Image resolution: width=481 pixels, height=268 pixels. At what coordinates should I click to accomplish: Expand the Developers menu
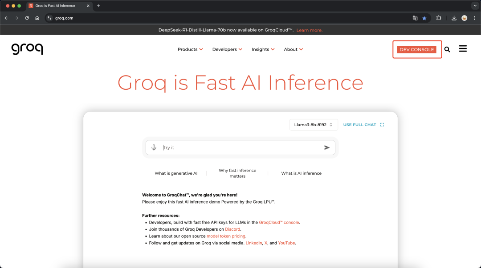point(227,49)
